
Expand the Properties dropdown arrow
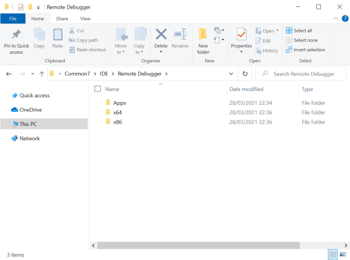[x=242, y=52]
